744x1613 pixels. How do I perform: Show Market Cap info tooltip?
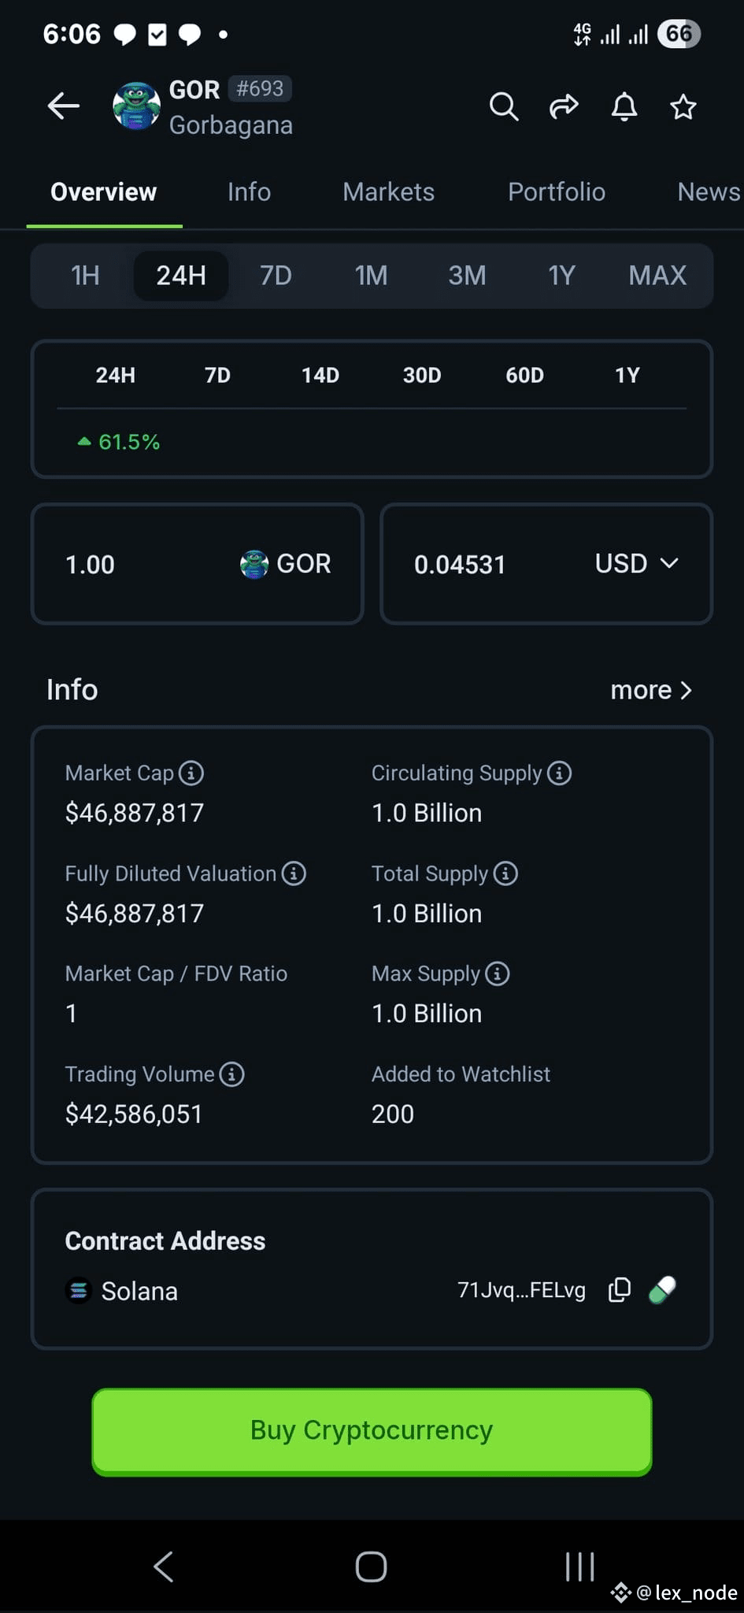(x=191, y=773)
